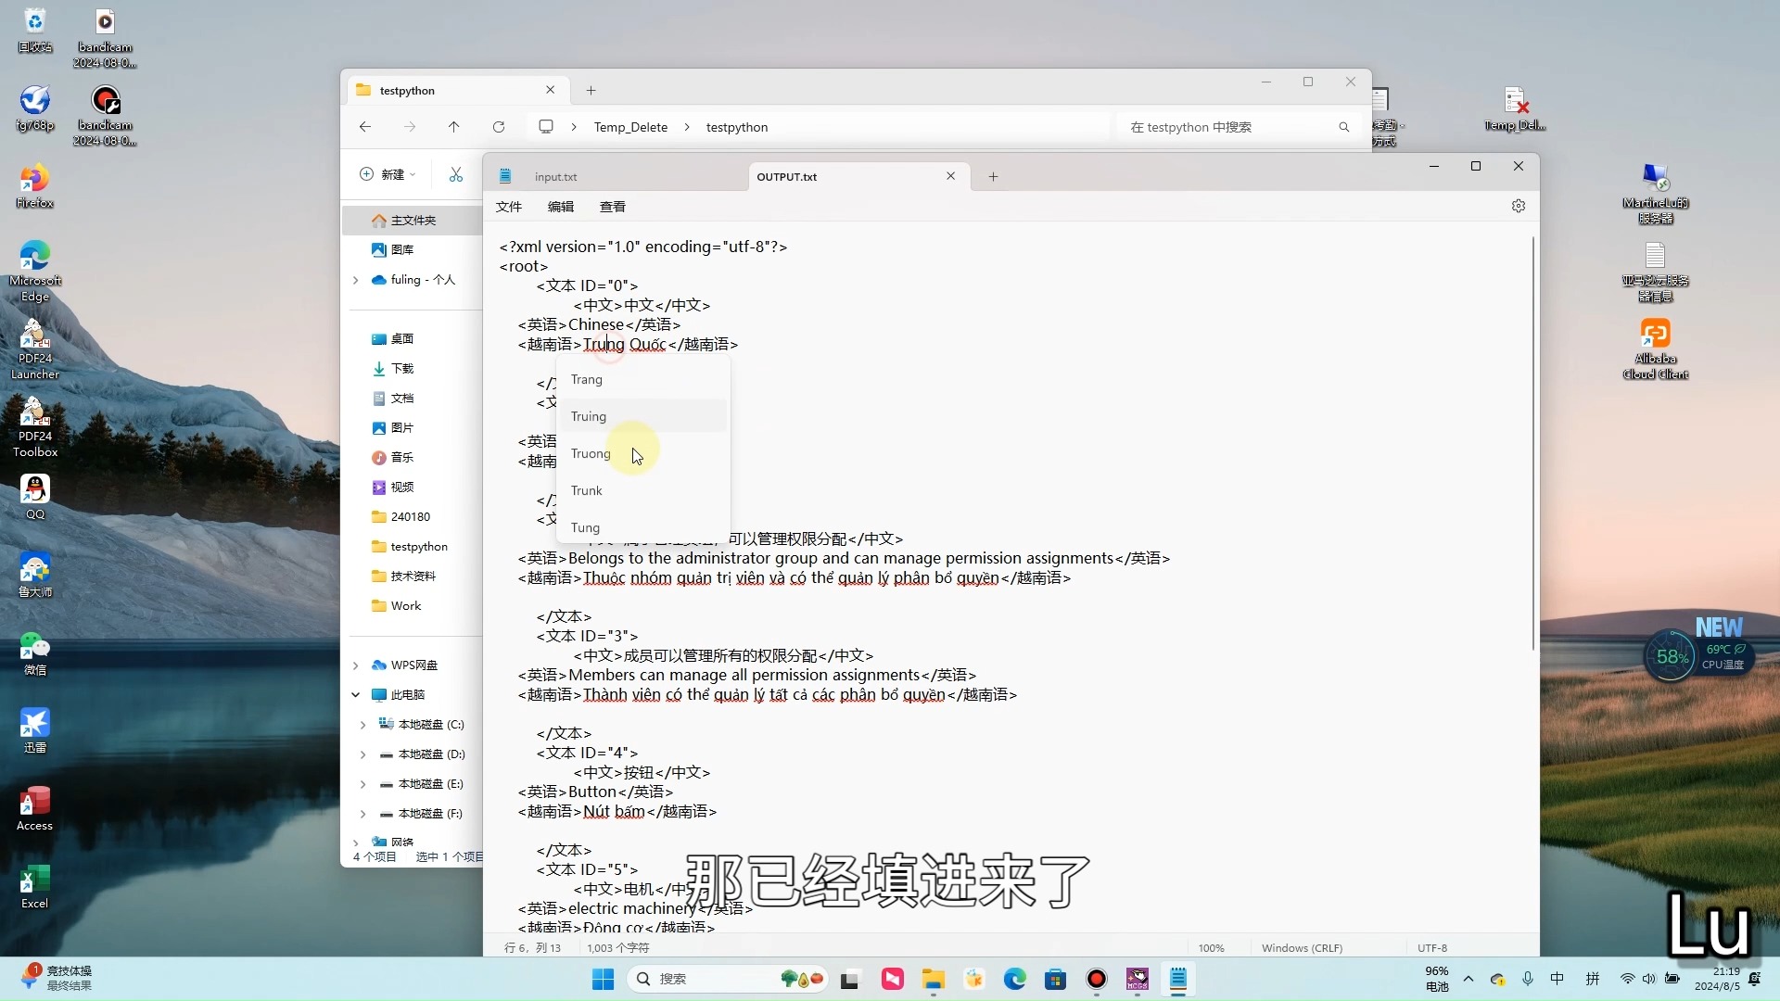Collapse the 此电脑 tree node
Image resolution: width=1780 pixels, height=1001 pixels.
click(356, 694)
